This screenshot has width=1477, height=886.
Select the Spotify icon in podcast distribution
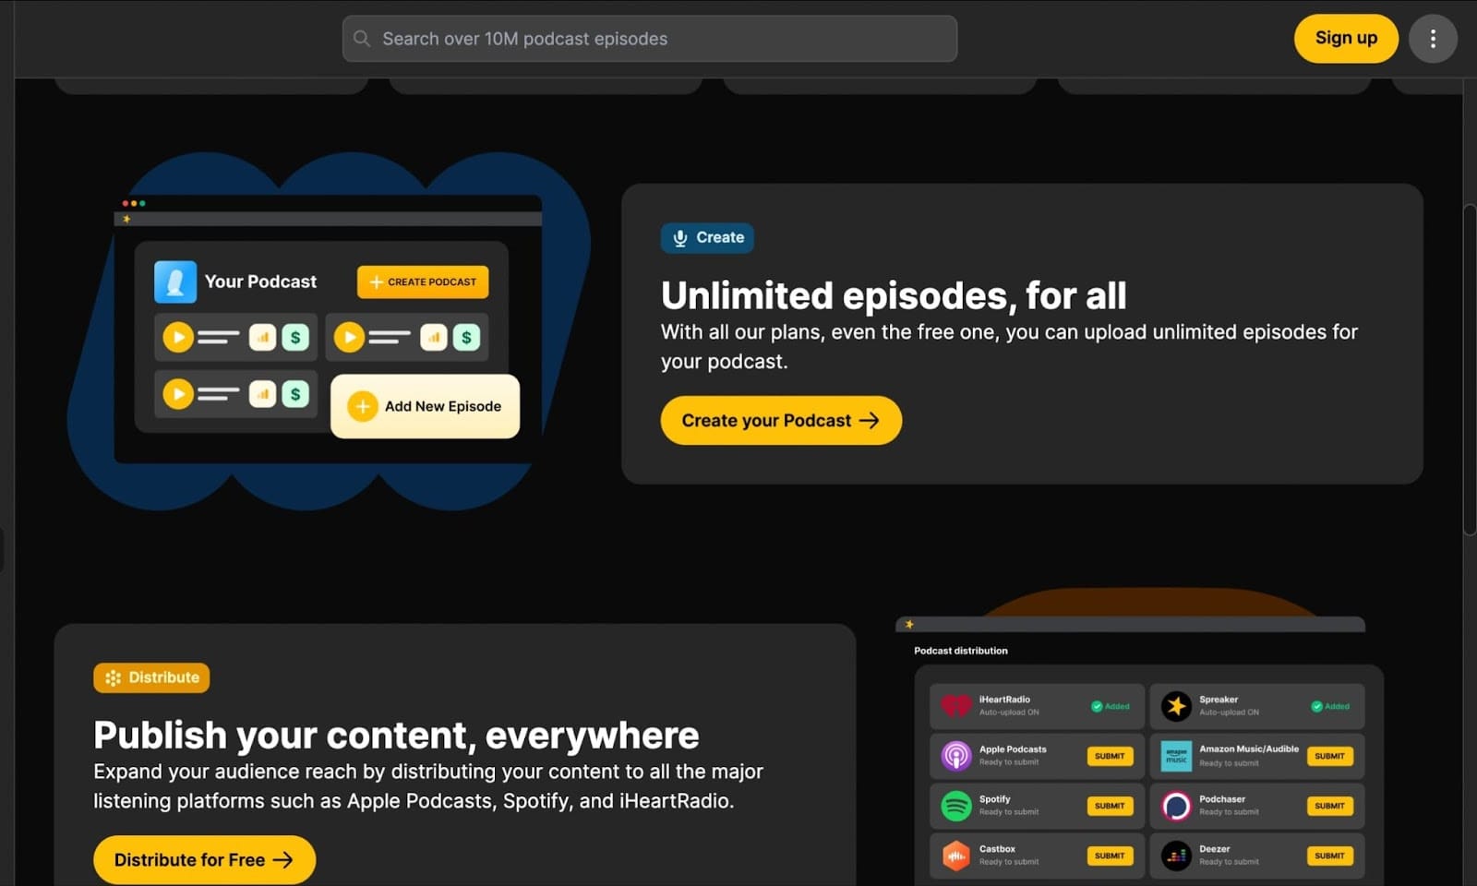coord(957,804)
